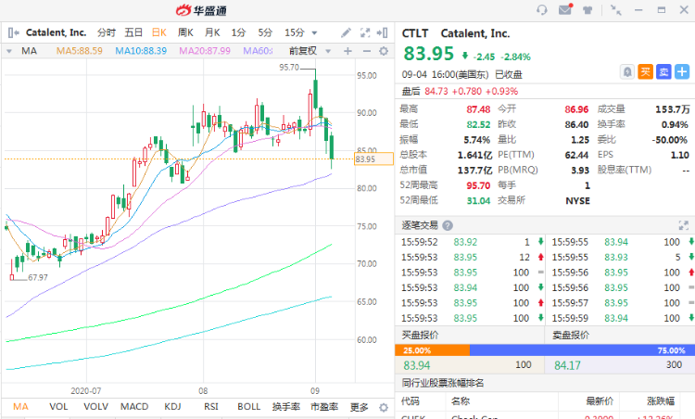The image size is (695, 419).
Task: Expand the MA indicator selector arrow
Action: pyautogui.click(x=9, y=51)
